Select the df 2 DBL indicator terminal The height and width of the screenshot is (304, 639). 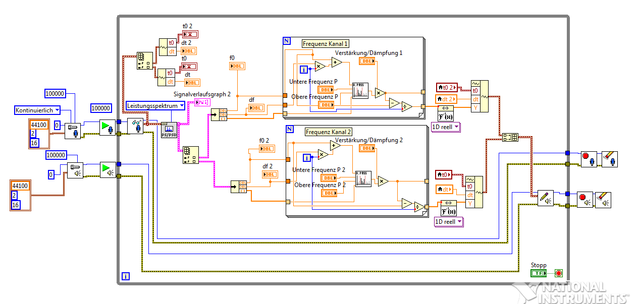[270, 174]
